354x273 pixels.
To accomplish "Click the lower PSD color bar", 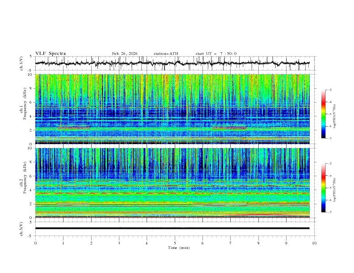I will [324, 188].
